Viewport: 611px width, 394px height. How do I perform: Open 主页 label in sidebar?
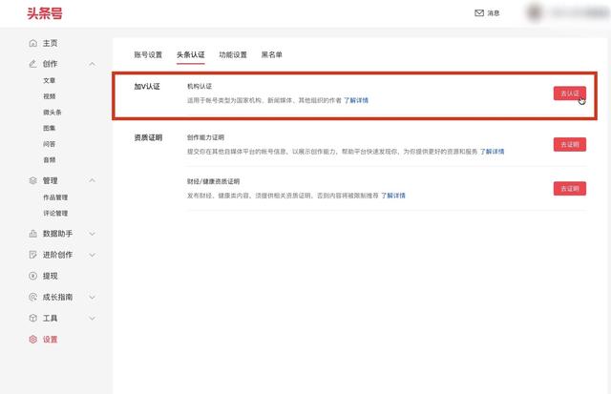click(50, 43)
